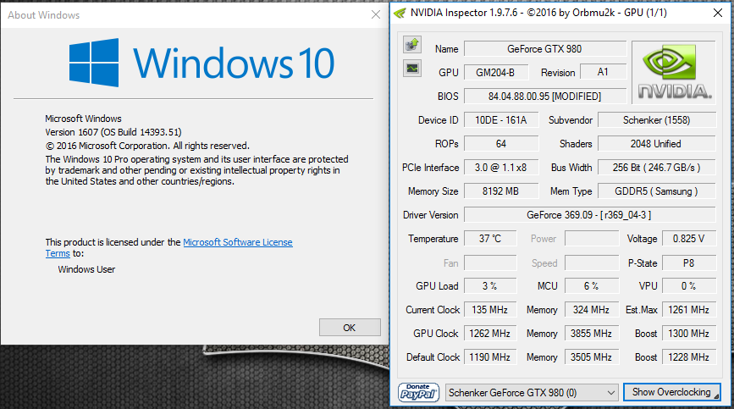734x409 pixels.
Task: Click the GeForce GTX 980 name field
Action: [545, 48]
